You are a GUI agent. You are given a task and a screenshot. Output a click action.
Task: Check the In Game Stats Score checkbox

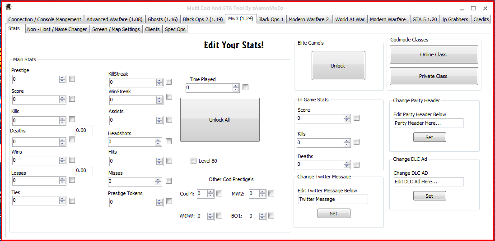tap(356, 118)
